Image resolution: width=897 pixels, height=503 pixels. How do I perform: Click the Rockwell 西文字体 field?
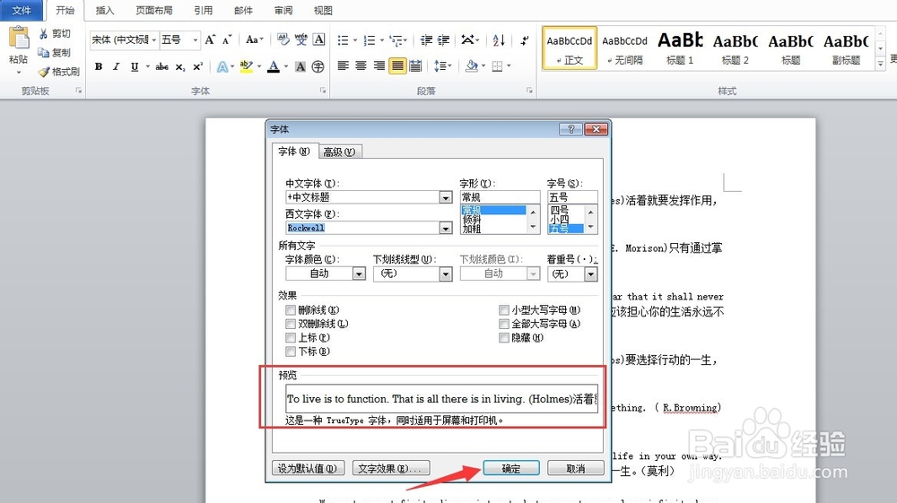(x=363, y=228)
